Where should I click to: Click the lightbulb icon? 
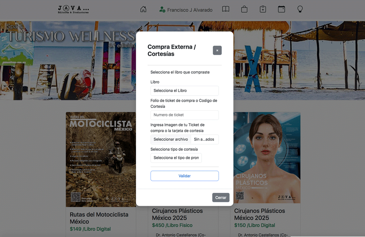click(300, 9)
